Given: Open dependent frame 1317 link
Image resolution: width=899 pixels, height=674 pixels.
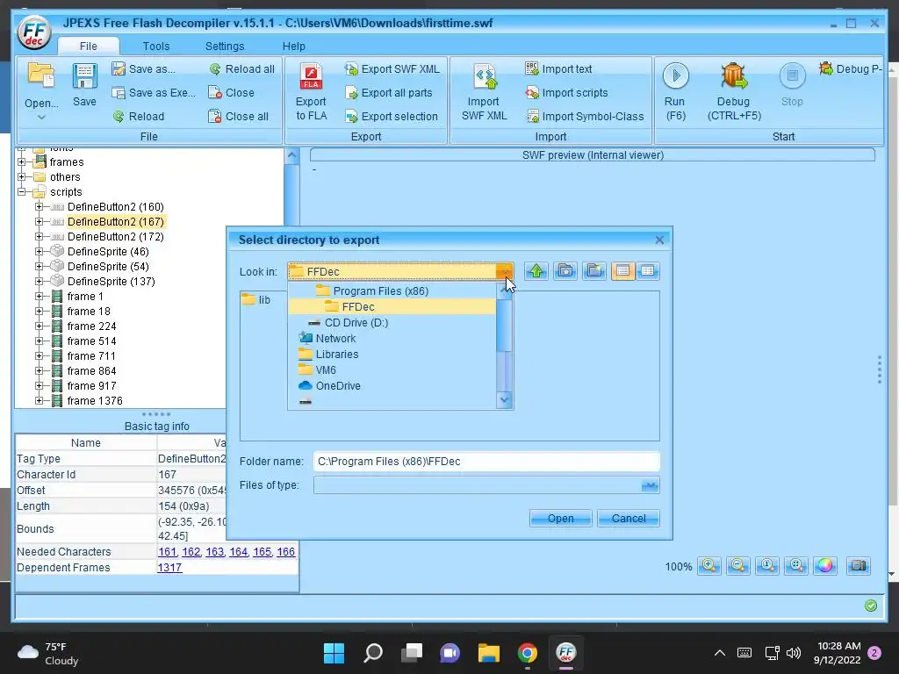Looking at the screenshot, I should (x=169, y=568).
